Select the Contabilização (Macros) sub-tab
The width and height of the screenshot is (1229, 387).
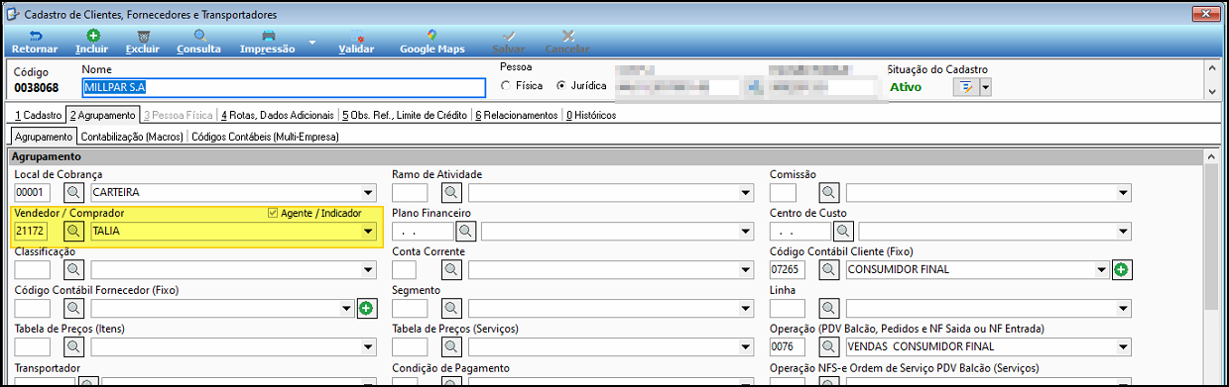131,137
